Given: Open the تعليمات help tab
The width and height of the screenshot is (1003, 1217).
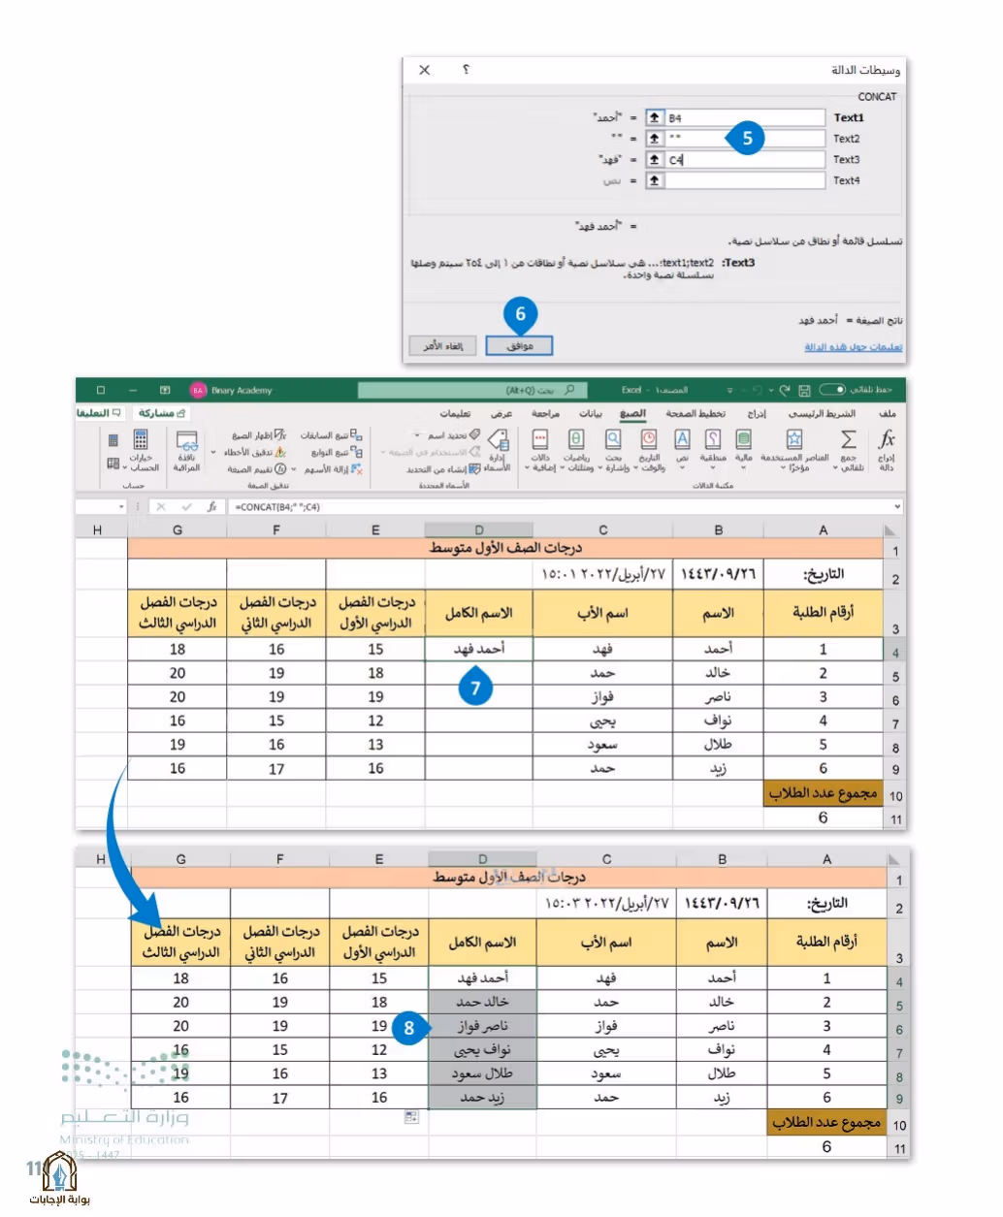Looking at the screenshot, I should 455,413.
